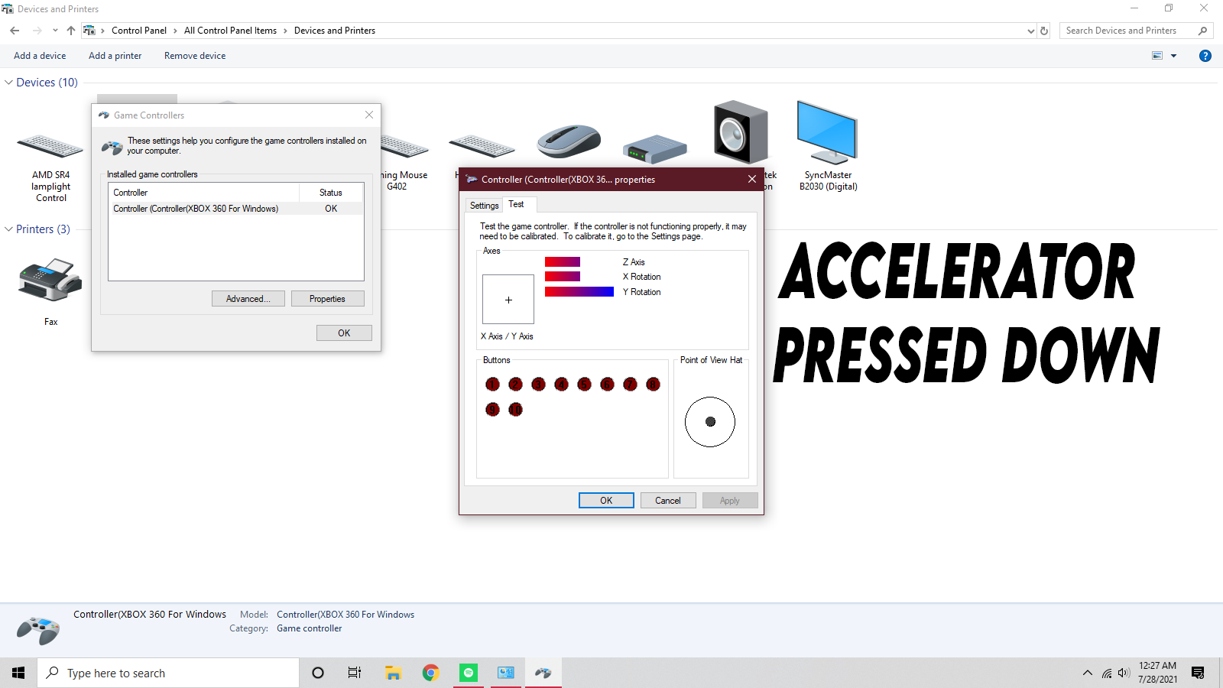Screen dimensions: 1223x688
Task: Click Controller column header
Action: coord(203,193)
